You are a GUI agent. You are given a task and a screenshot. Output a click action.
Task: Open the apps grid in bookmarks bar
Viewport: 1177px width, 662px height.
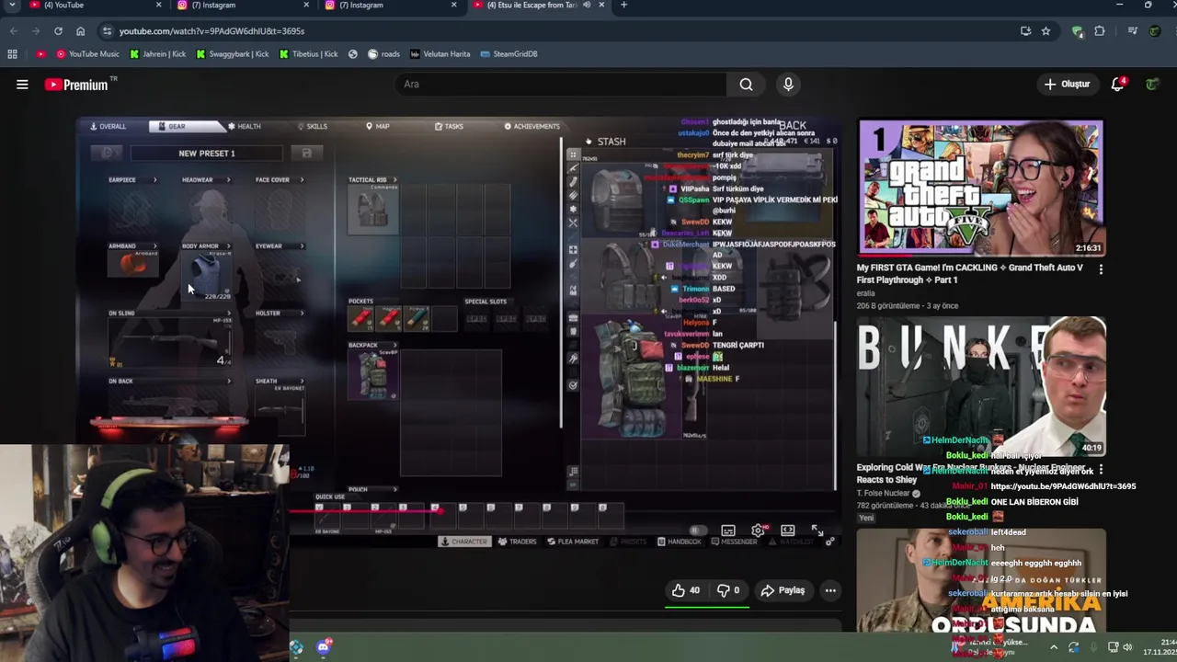pos(12,54)
